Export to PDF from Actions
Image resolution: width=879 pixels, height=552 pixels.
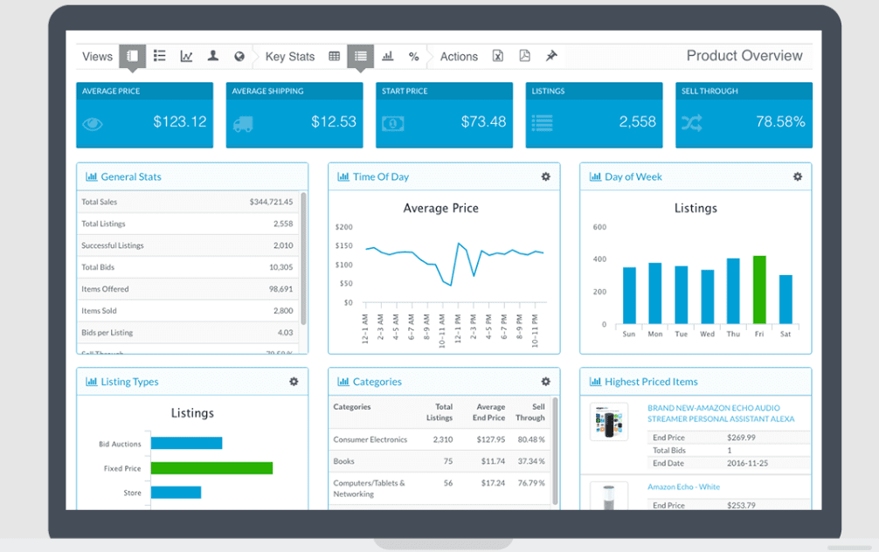(x=524, y=56)
